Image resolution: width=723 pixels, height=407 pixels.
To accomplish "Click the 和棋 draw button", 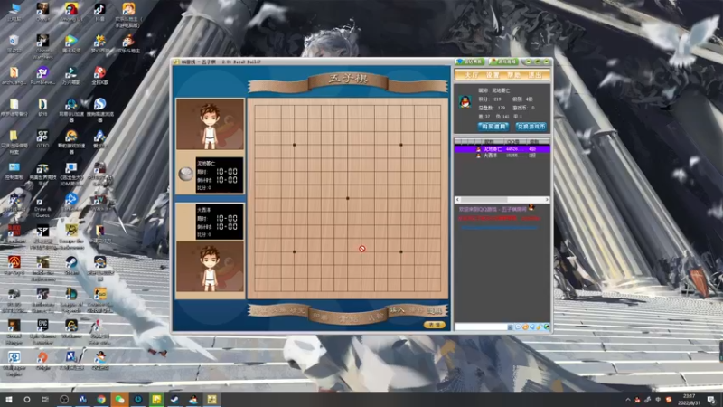I will (320, 317).
